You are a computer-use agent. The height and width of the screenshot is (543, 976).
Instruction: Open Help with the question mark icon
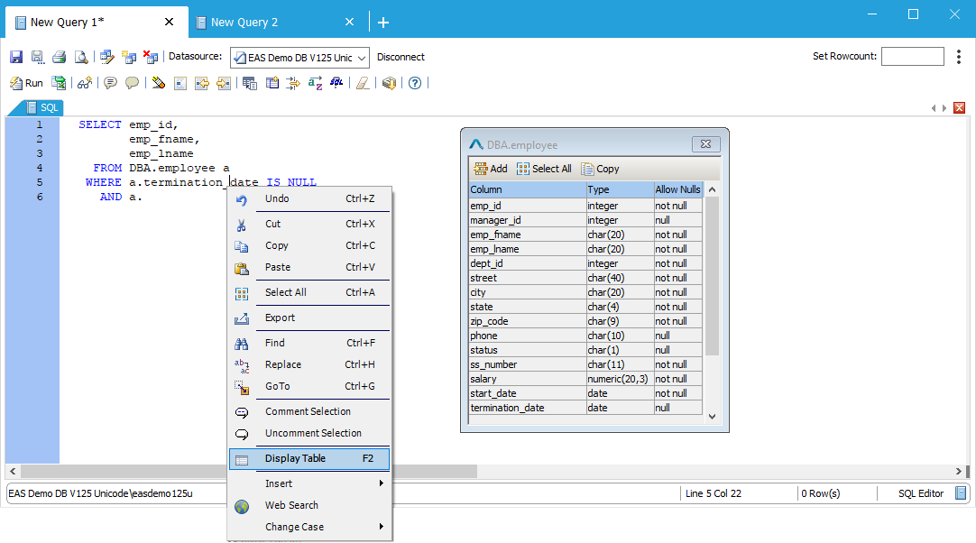[415, 83]
